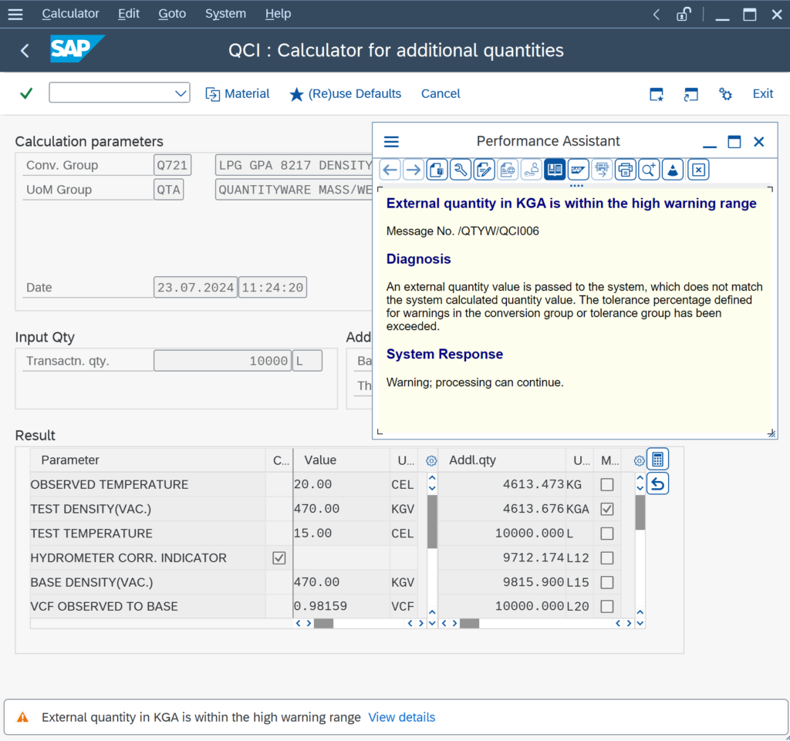Open the Calculator menu

(70, 14)
